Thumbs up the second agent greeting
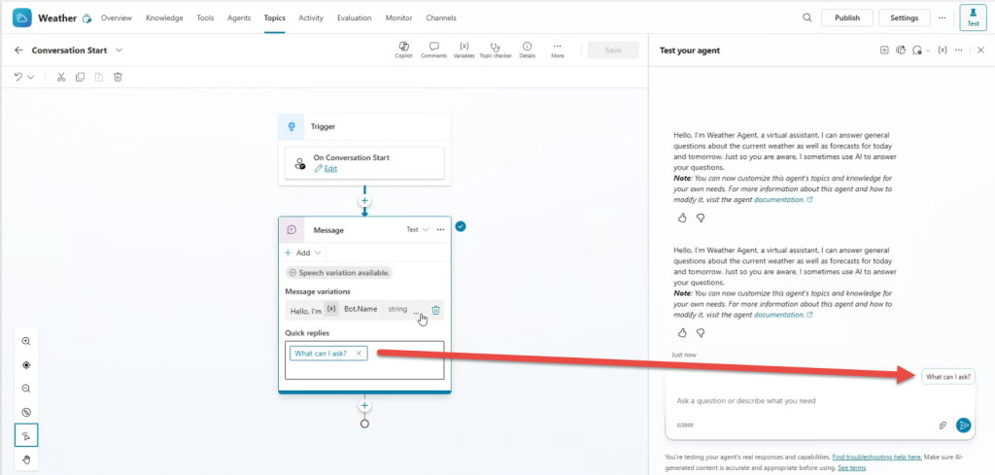 (x=682, y=332)
